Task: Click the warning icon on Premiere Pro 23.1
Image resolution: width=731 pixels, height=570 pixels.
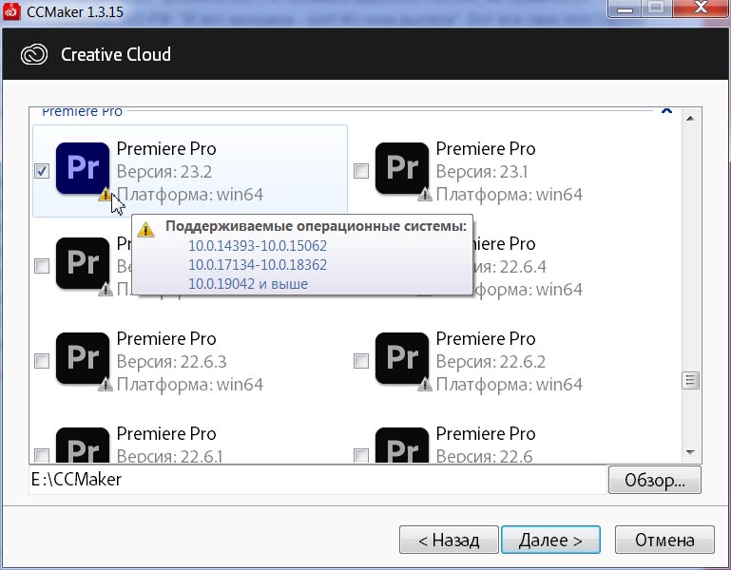Action: [425, 194]
